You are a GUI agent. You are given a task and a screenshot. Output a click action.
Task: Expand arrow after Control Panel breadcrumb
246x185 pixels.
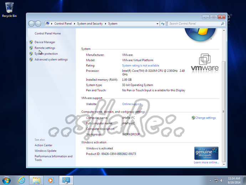(x=75, y=24)
